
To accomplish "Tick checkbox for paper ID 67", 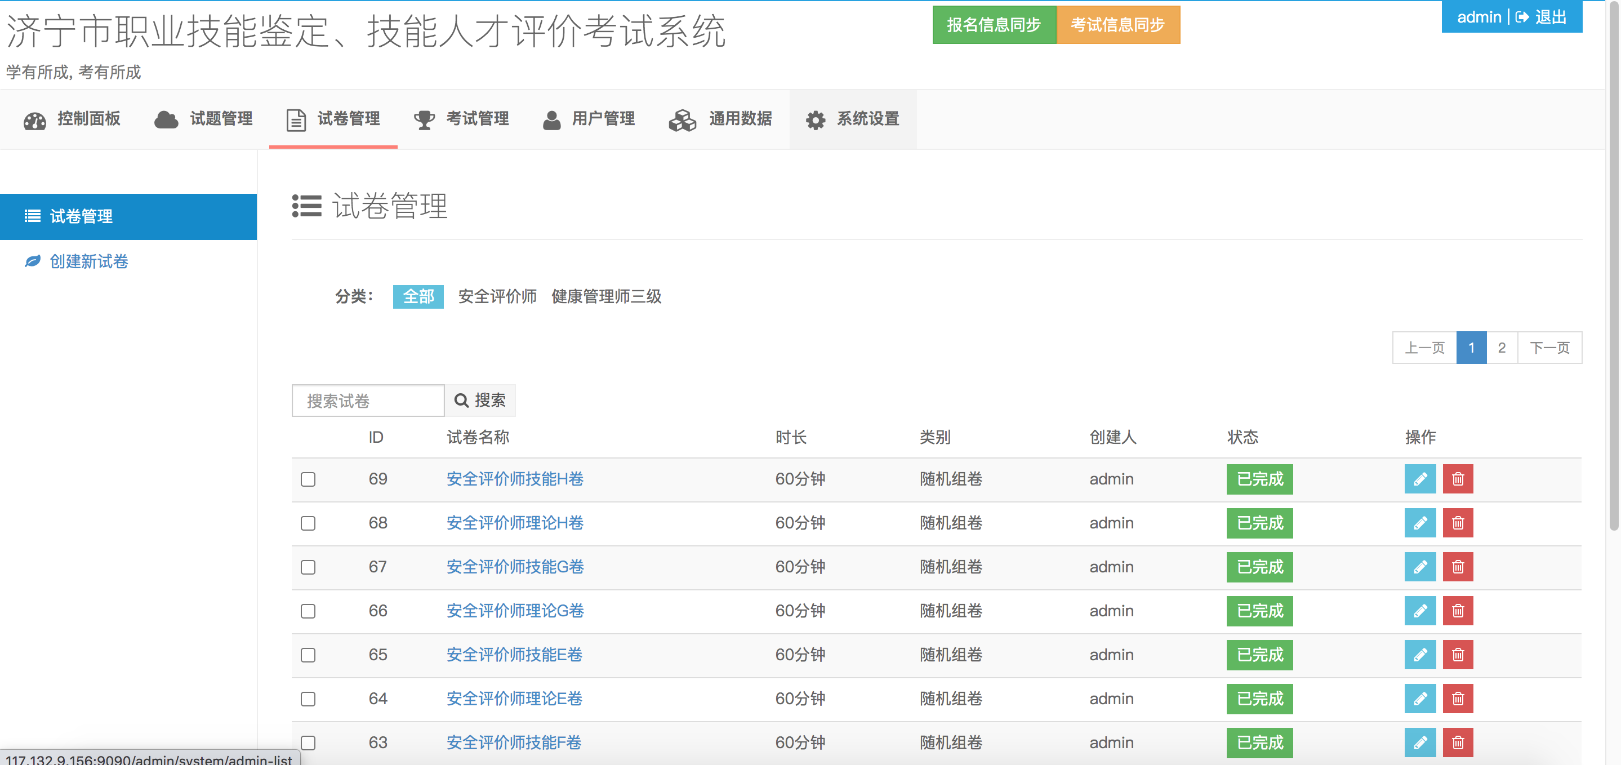I will pyautogui.click(x=308, y=567).
